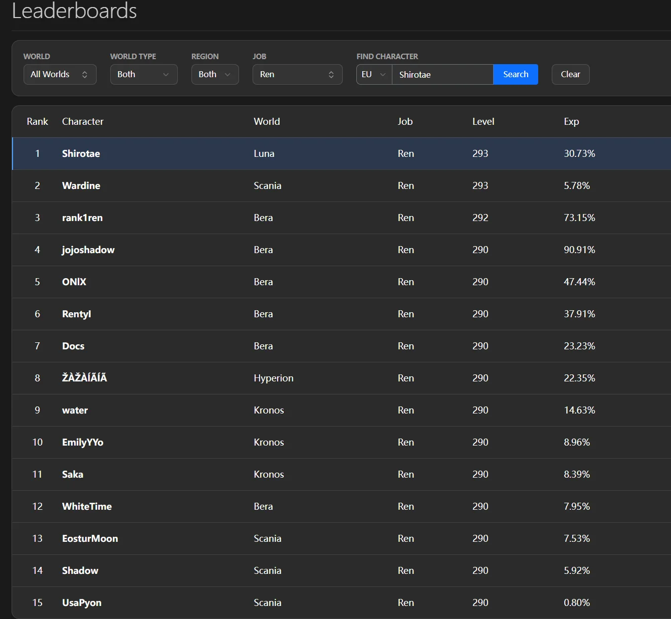The image size is (671, 619).
Task: Click the Character column header
Action: pos(83,122)
